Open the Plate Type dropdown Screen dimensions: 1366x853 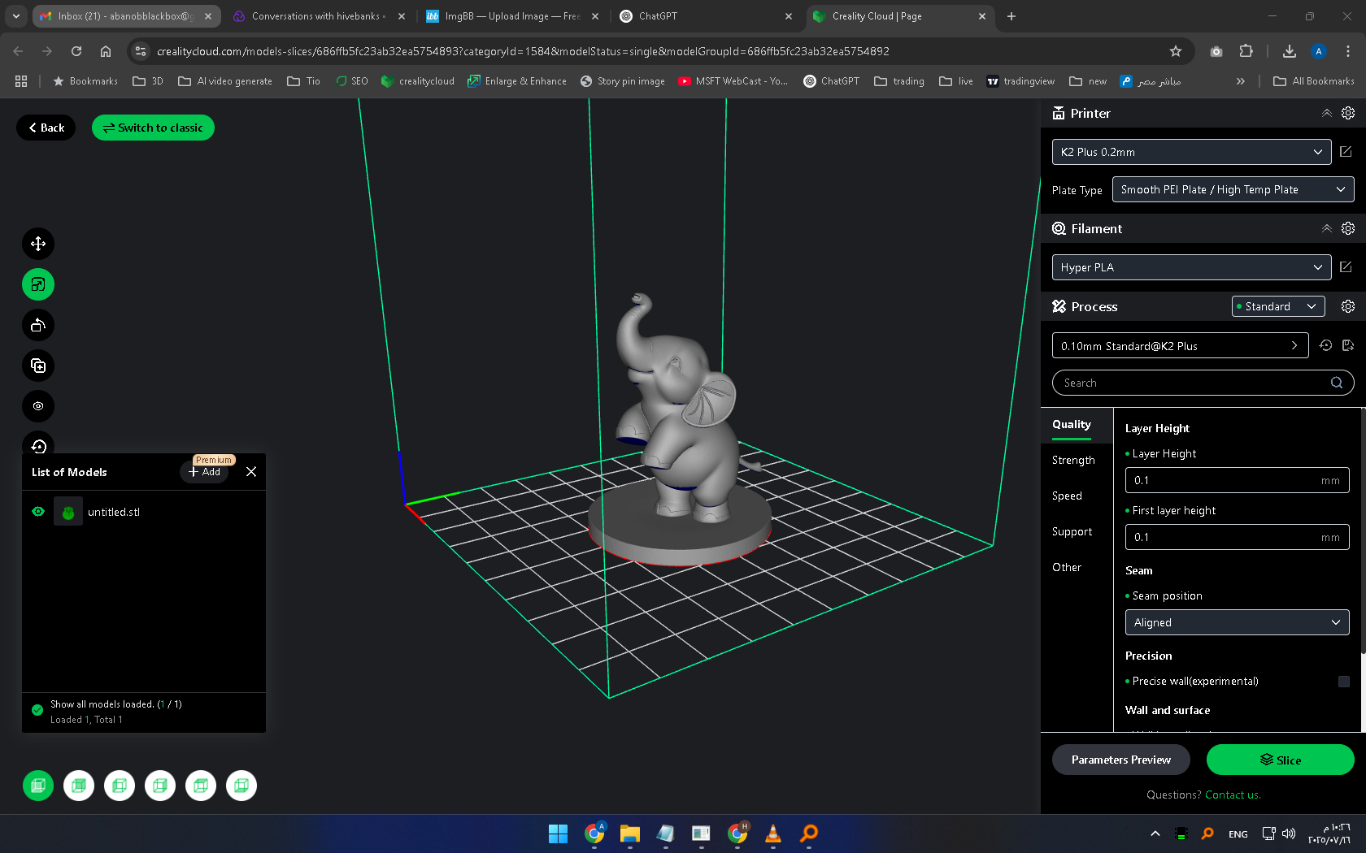1233,189
